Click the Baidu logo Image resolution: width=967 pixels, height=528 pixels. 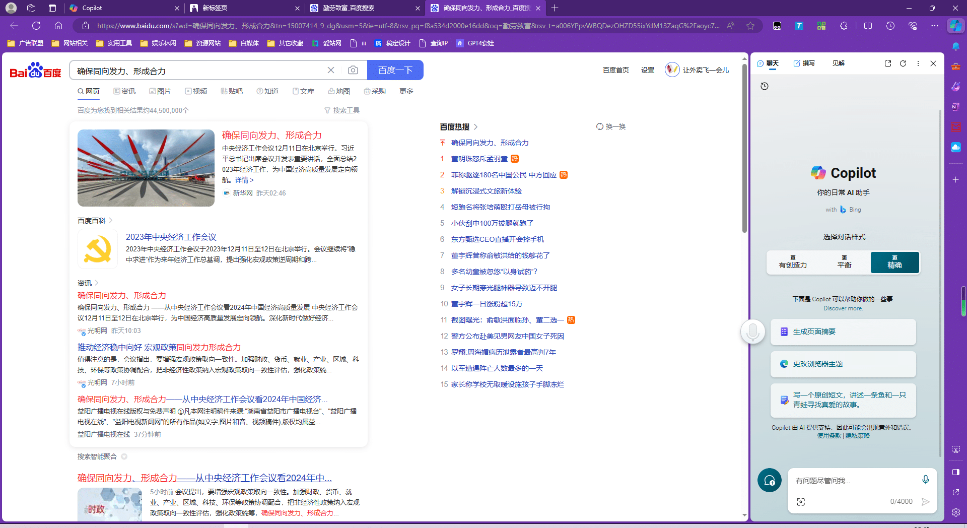(35, 71)
